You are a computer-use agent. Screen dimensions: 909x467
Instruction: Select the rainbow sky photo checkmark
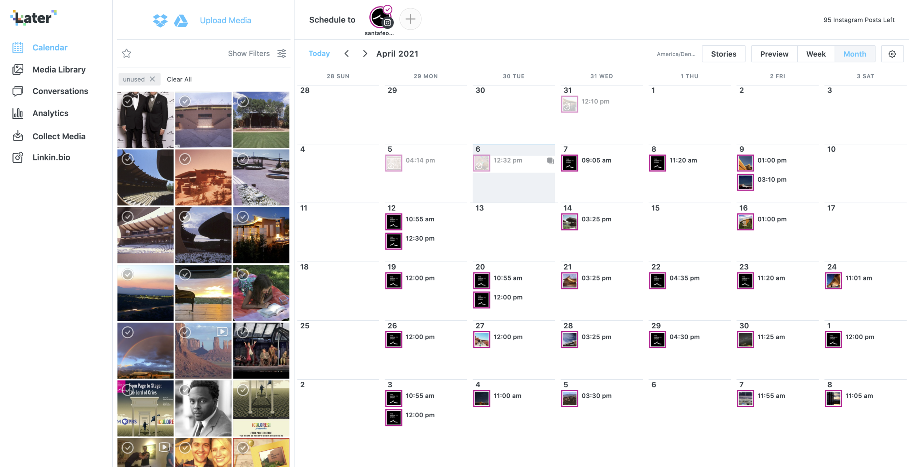click(128, 332)
